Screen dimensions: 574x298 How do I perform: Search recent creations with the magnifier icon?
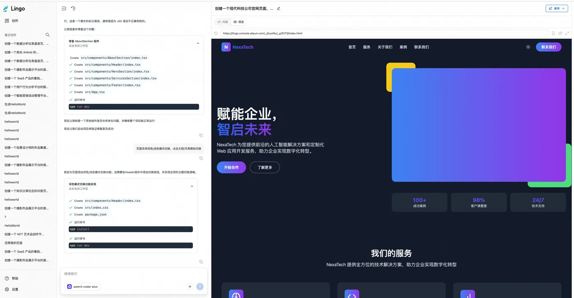pos(48,35)
